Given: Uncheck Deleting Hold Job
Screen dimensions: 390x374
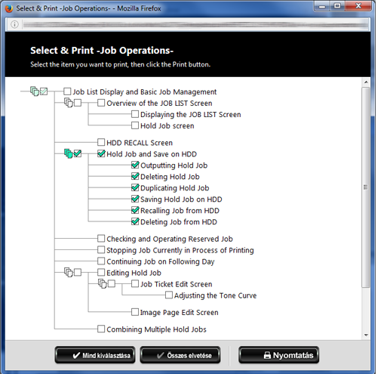Looking at the screenshot, I should point(135,176).
